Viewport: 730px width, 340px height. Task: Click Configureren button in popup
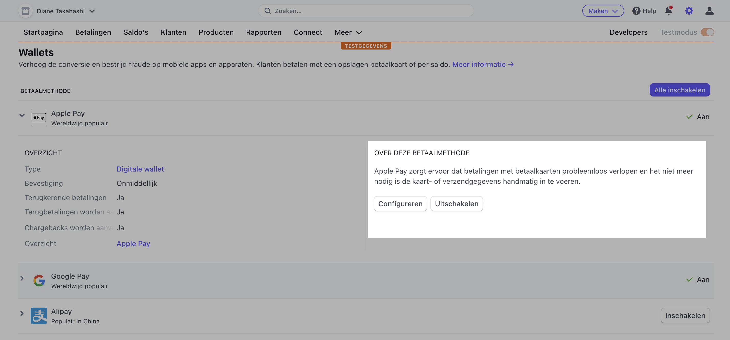coord(400,203)
